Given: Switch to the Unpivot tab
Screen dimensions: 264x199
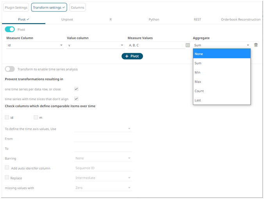Looking at the screenshot, I should coord(67,19).
